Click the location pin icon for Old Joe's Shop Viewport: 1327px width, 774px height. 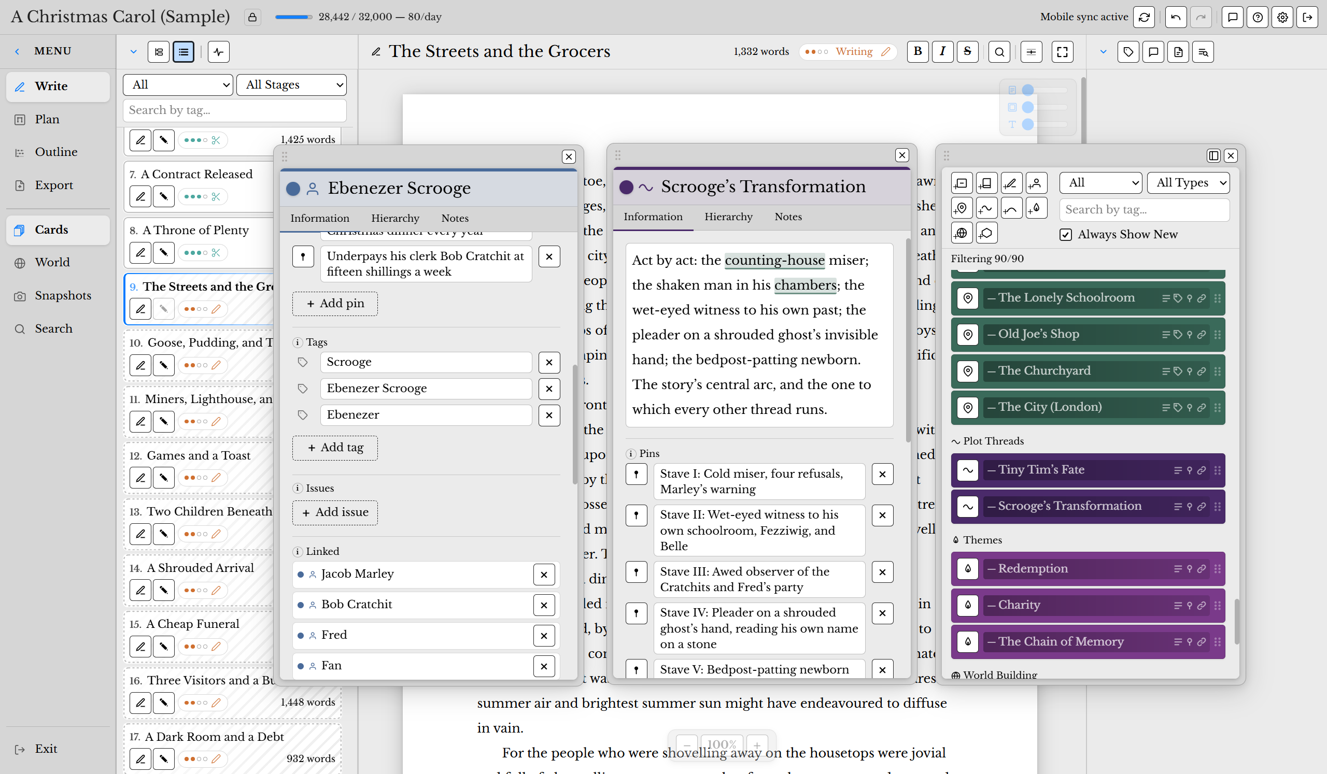(x=968, y=335)
